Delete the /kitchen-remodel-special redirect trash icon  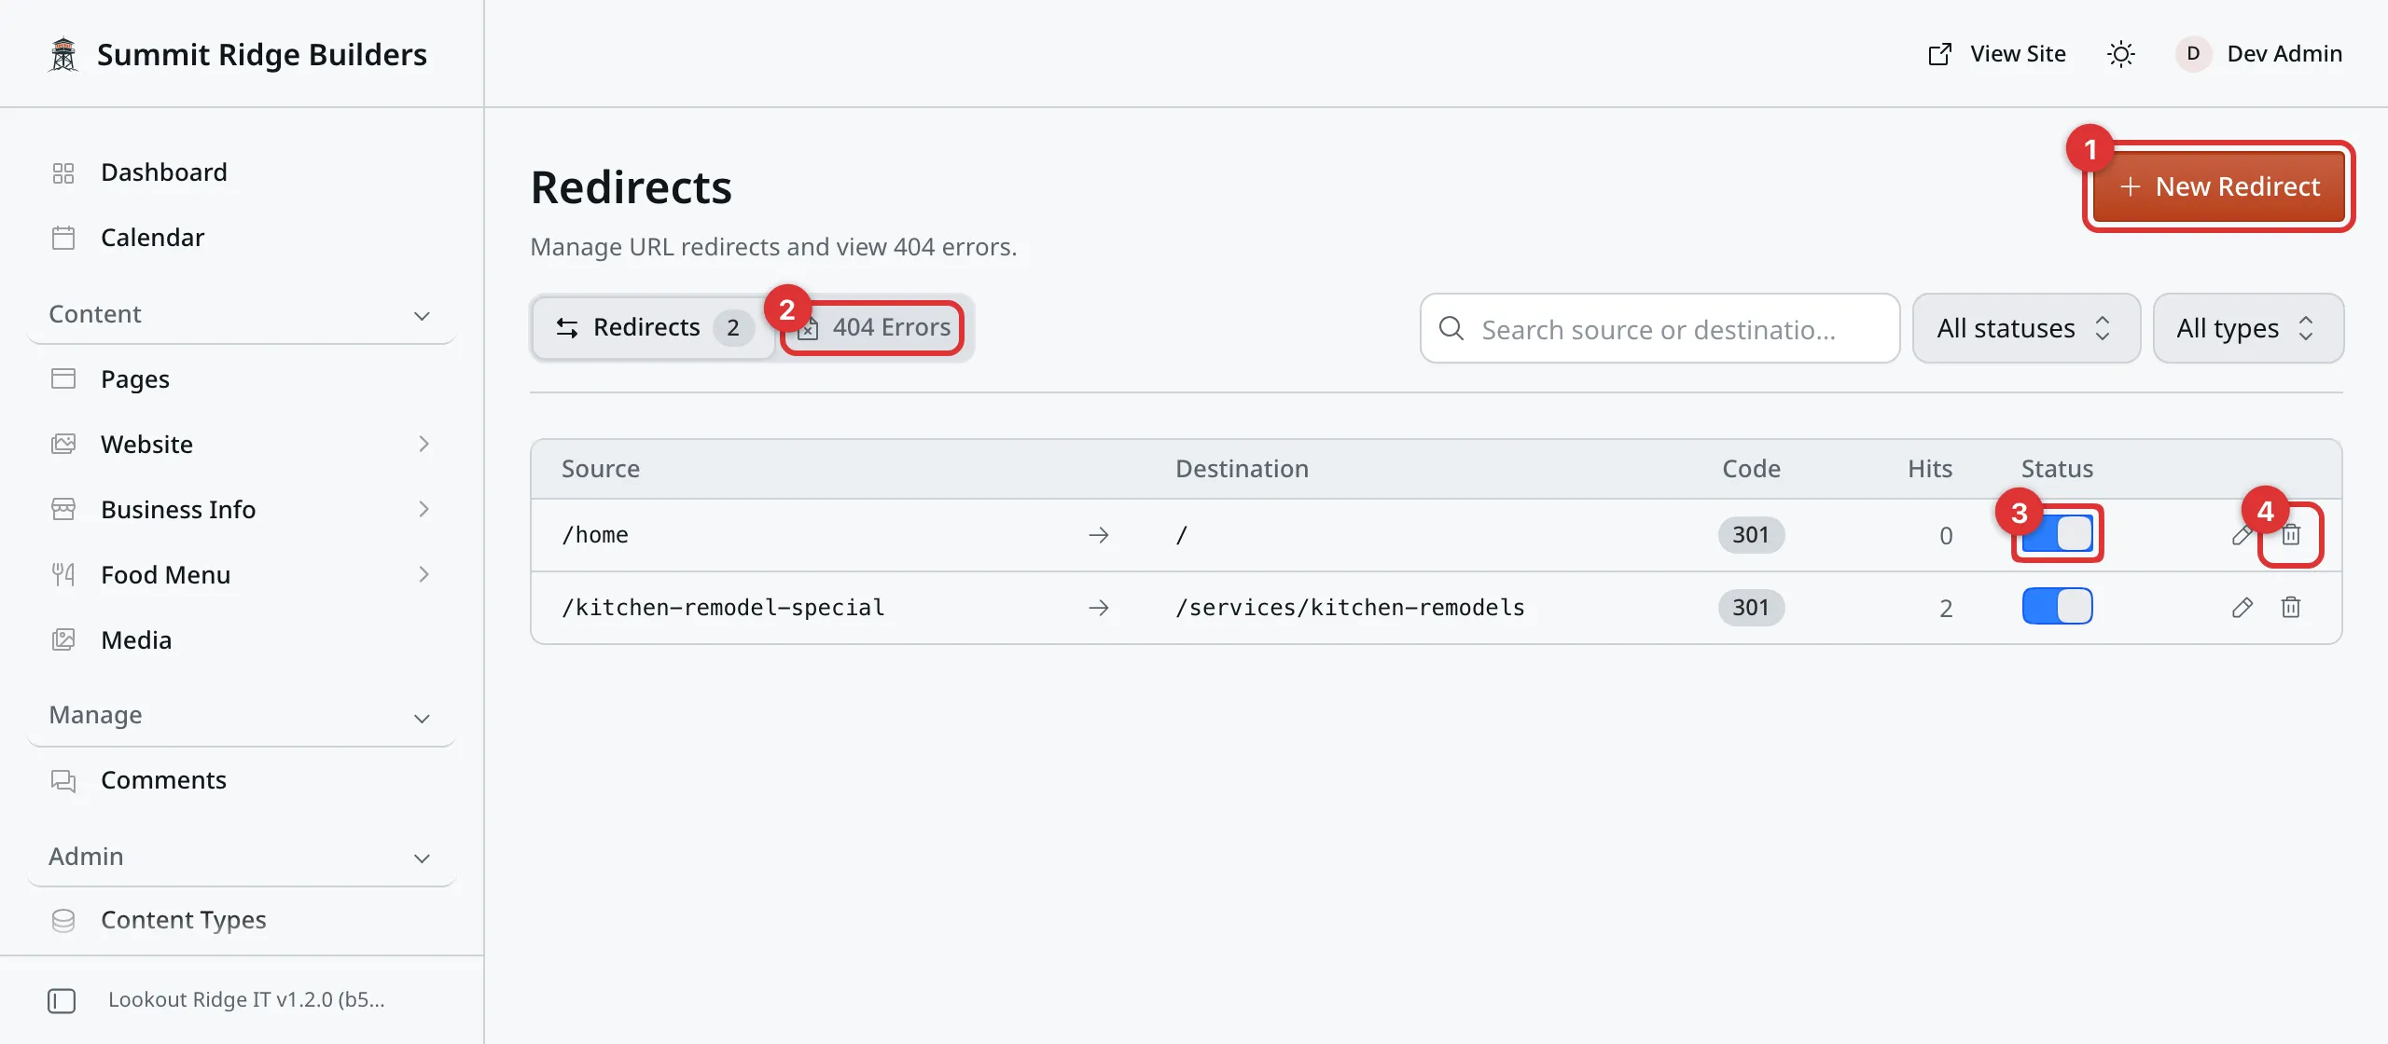[2291, 608]
